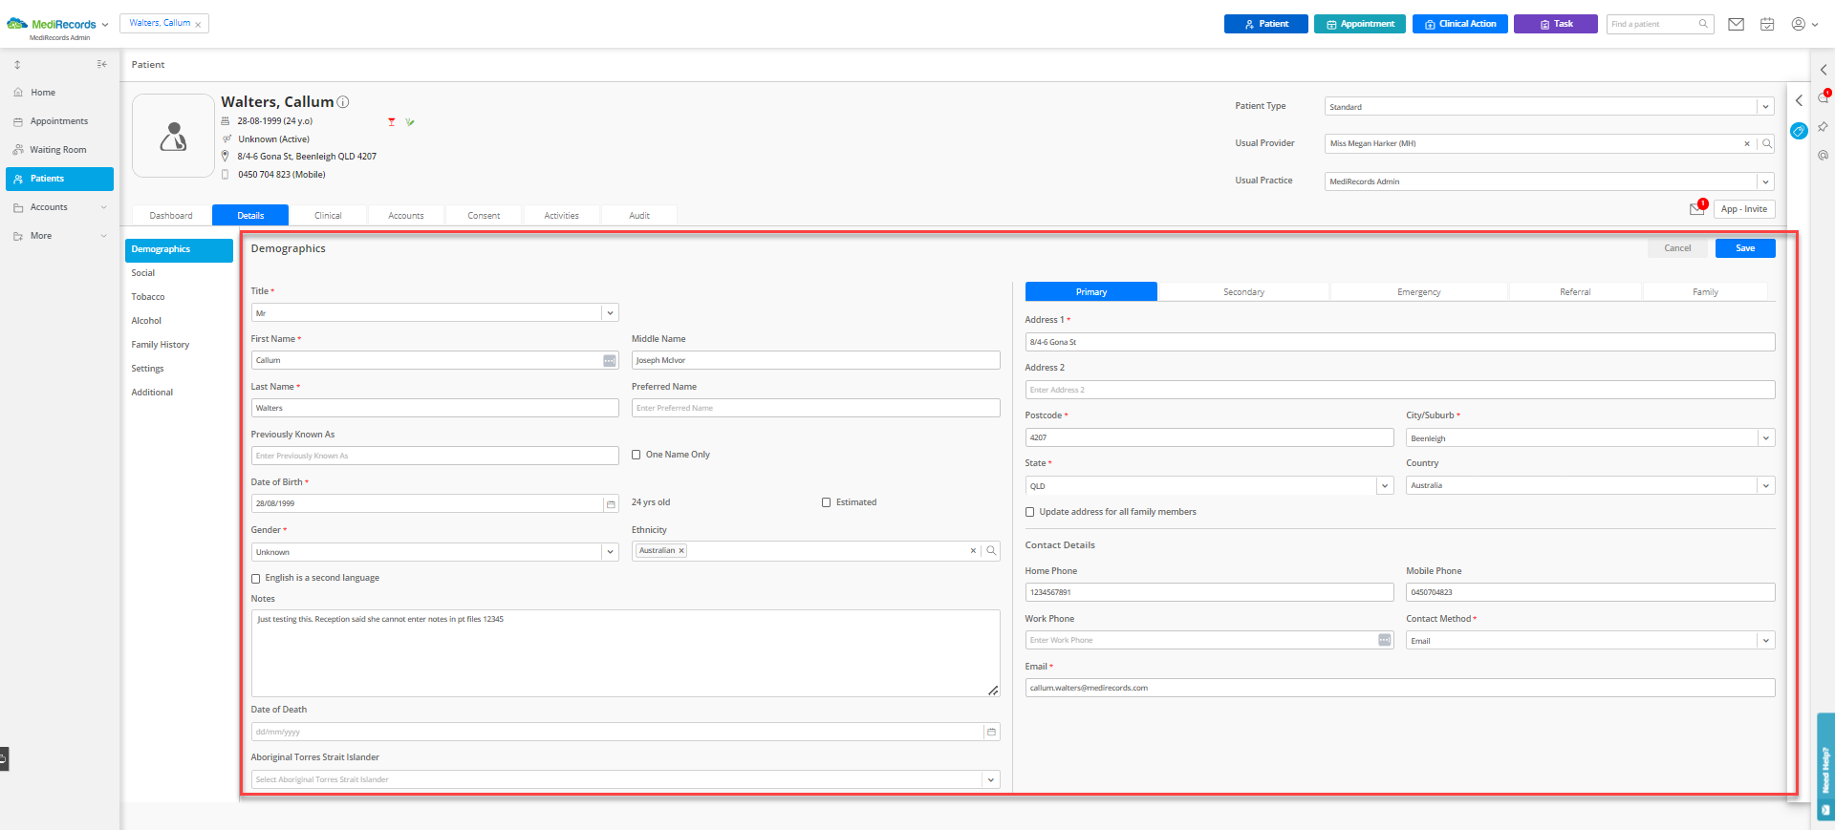Clear the Usual Provider value

click(1747, 144)
